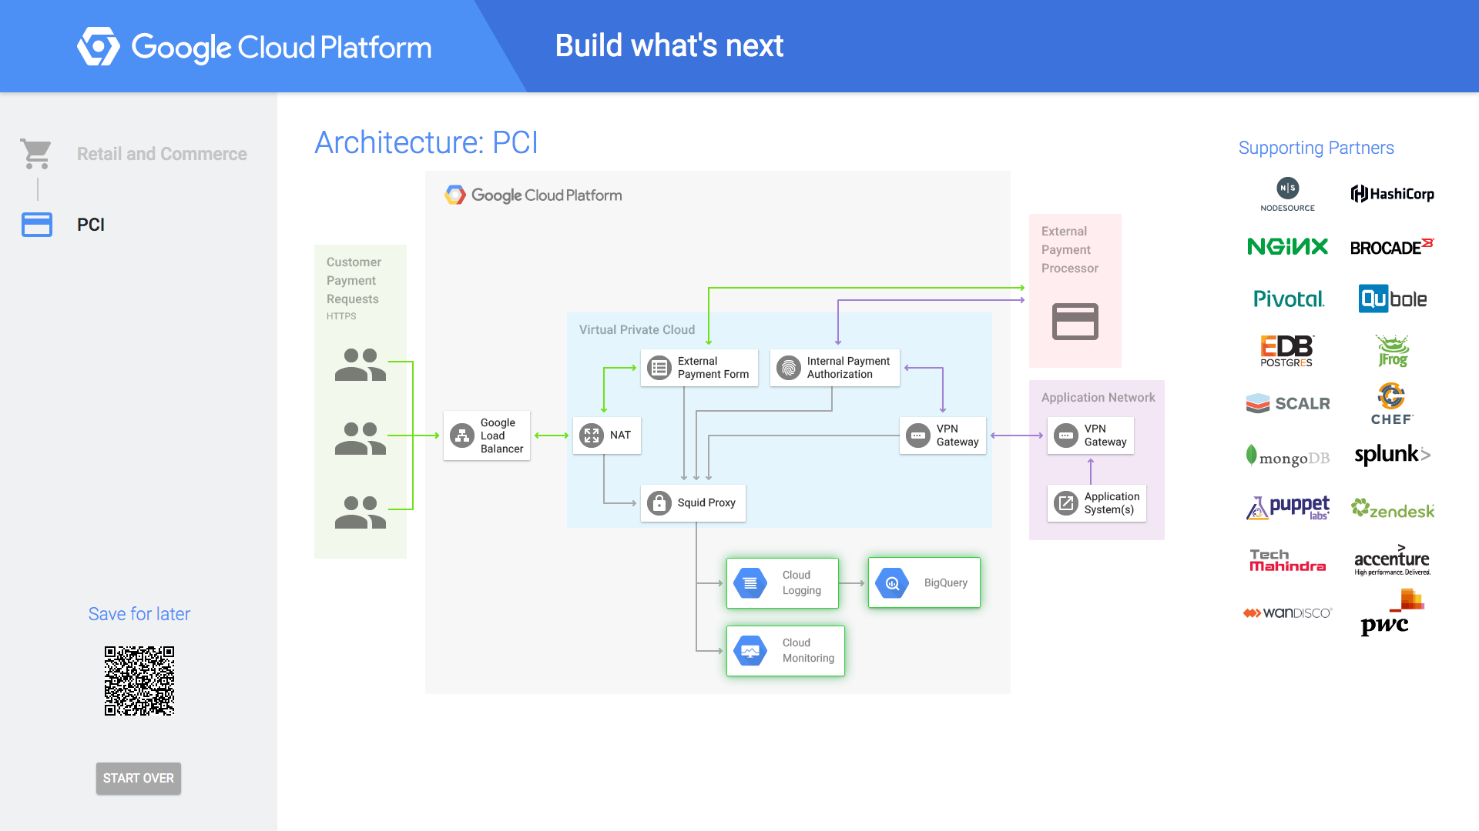Screen dimensions: 1479x831
Task: Click the Brocade partner logo
Action: pyautogui.click(x=1392, y=246)
